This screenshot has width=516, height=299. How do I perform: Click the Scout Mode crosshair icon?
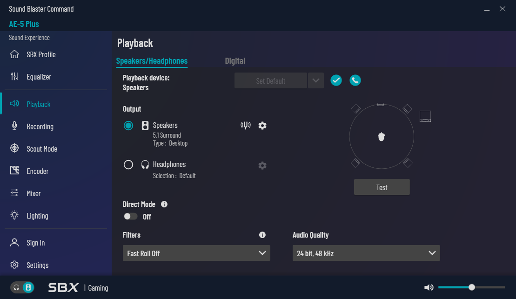click(14, 148)
